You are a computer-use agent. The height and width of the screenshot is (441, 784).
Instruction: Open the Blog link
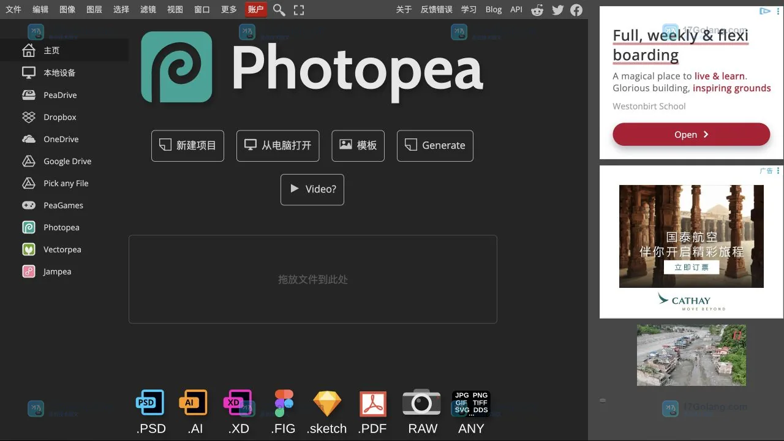494,9
